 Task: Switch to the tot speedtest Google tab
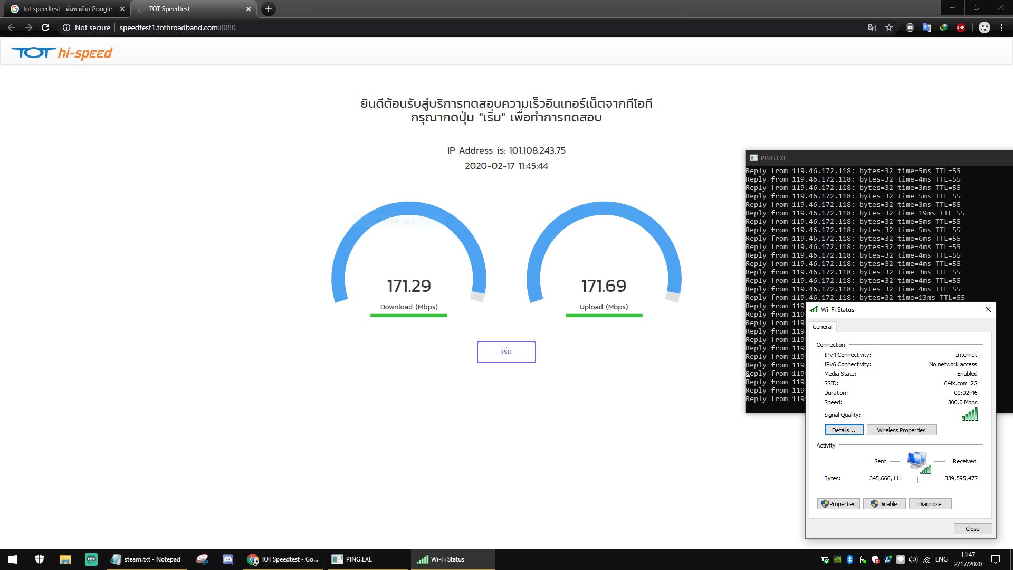67,9
